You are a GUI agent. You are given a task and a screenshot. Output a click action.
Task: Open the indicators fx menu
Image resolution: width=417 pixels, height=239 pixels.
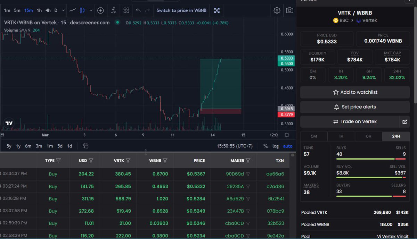pos(113,10)
